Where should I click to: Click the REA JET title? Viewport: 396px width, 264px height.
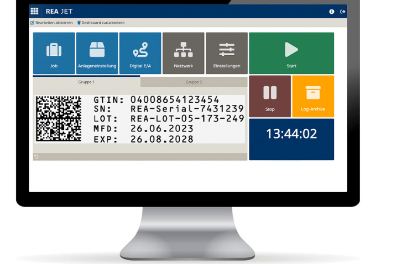(59, 12)
